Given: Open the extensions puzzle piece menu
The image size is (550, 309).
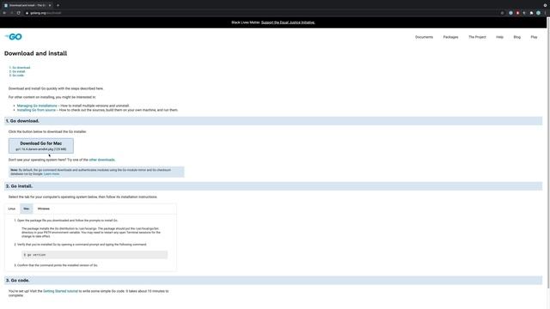Looking at the screenshot, I should click(531, 13).
